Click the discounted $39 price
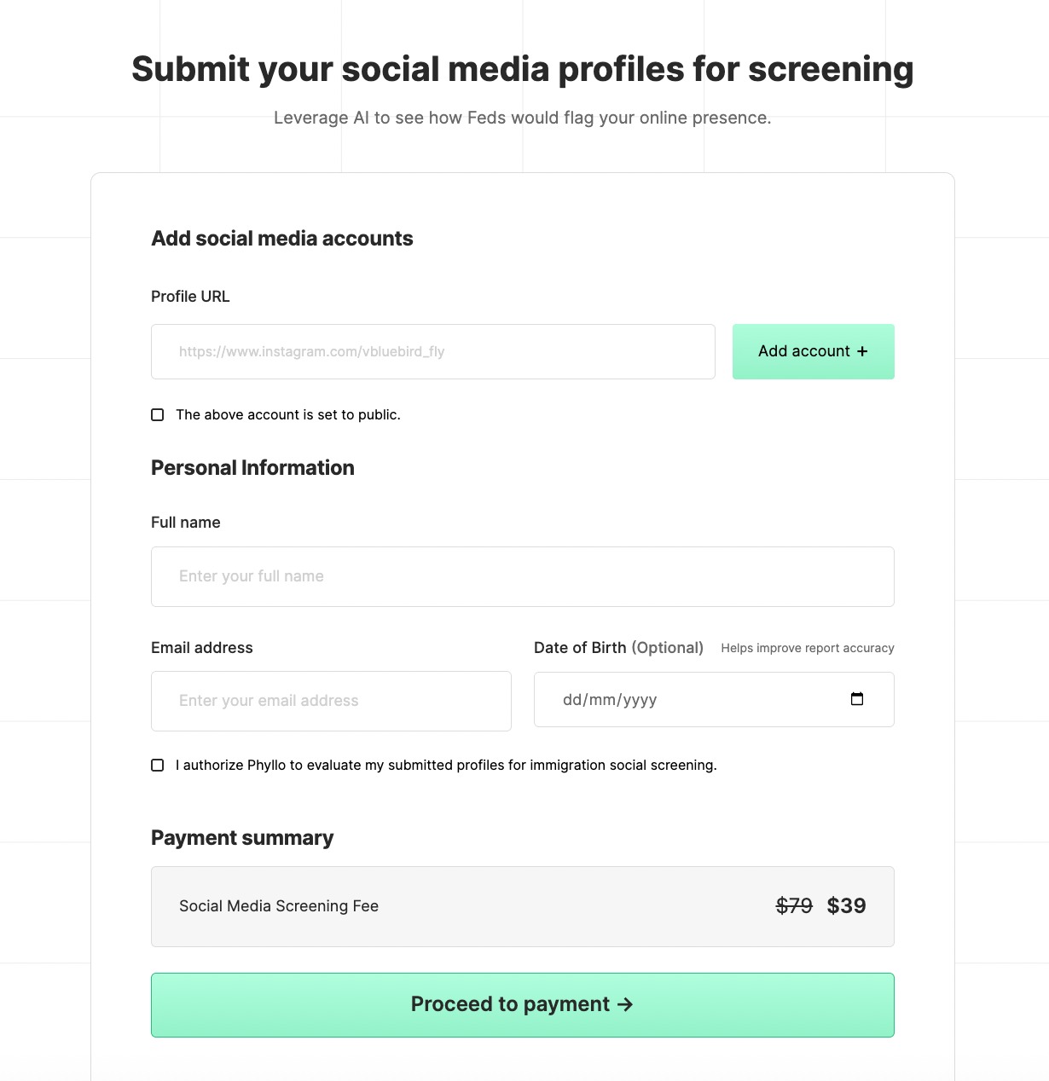The image size is (1049, 1081). (x=846, y=905)
